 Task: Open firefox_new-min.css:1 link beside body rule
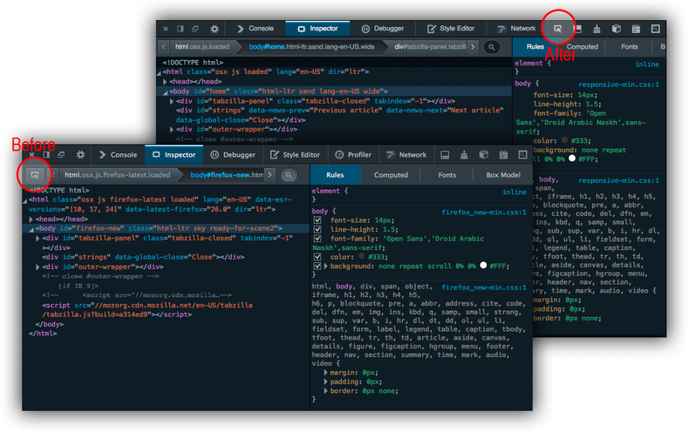[x=484, y=212]
